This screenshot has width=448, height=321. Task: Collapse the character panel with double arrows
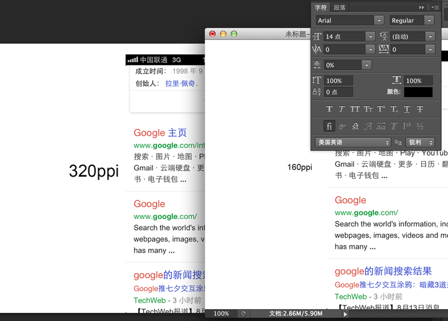[x=421, y=7]
